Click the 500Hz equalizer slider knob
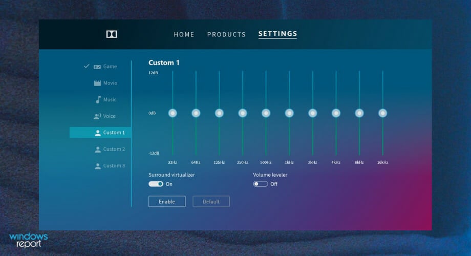Image resolution: width=471 pixels, height=256 pixels. tap(266, 113)
